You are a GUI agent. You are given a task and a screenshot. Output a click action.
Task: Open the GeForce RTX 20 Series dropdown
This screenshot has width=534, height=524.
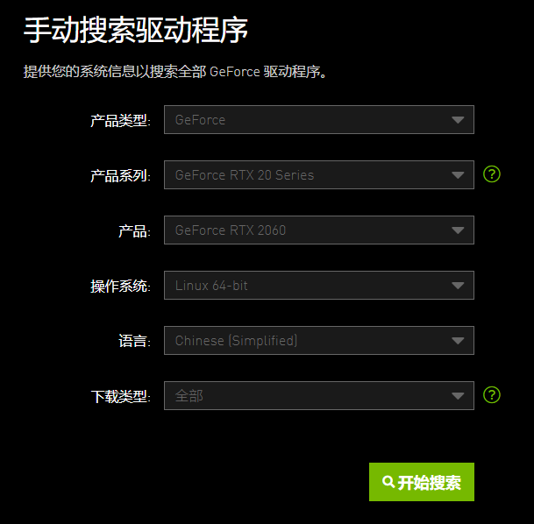pyautogui.click(x=319, y=175)
